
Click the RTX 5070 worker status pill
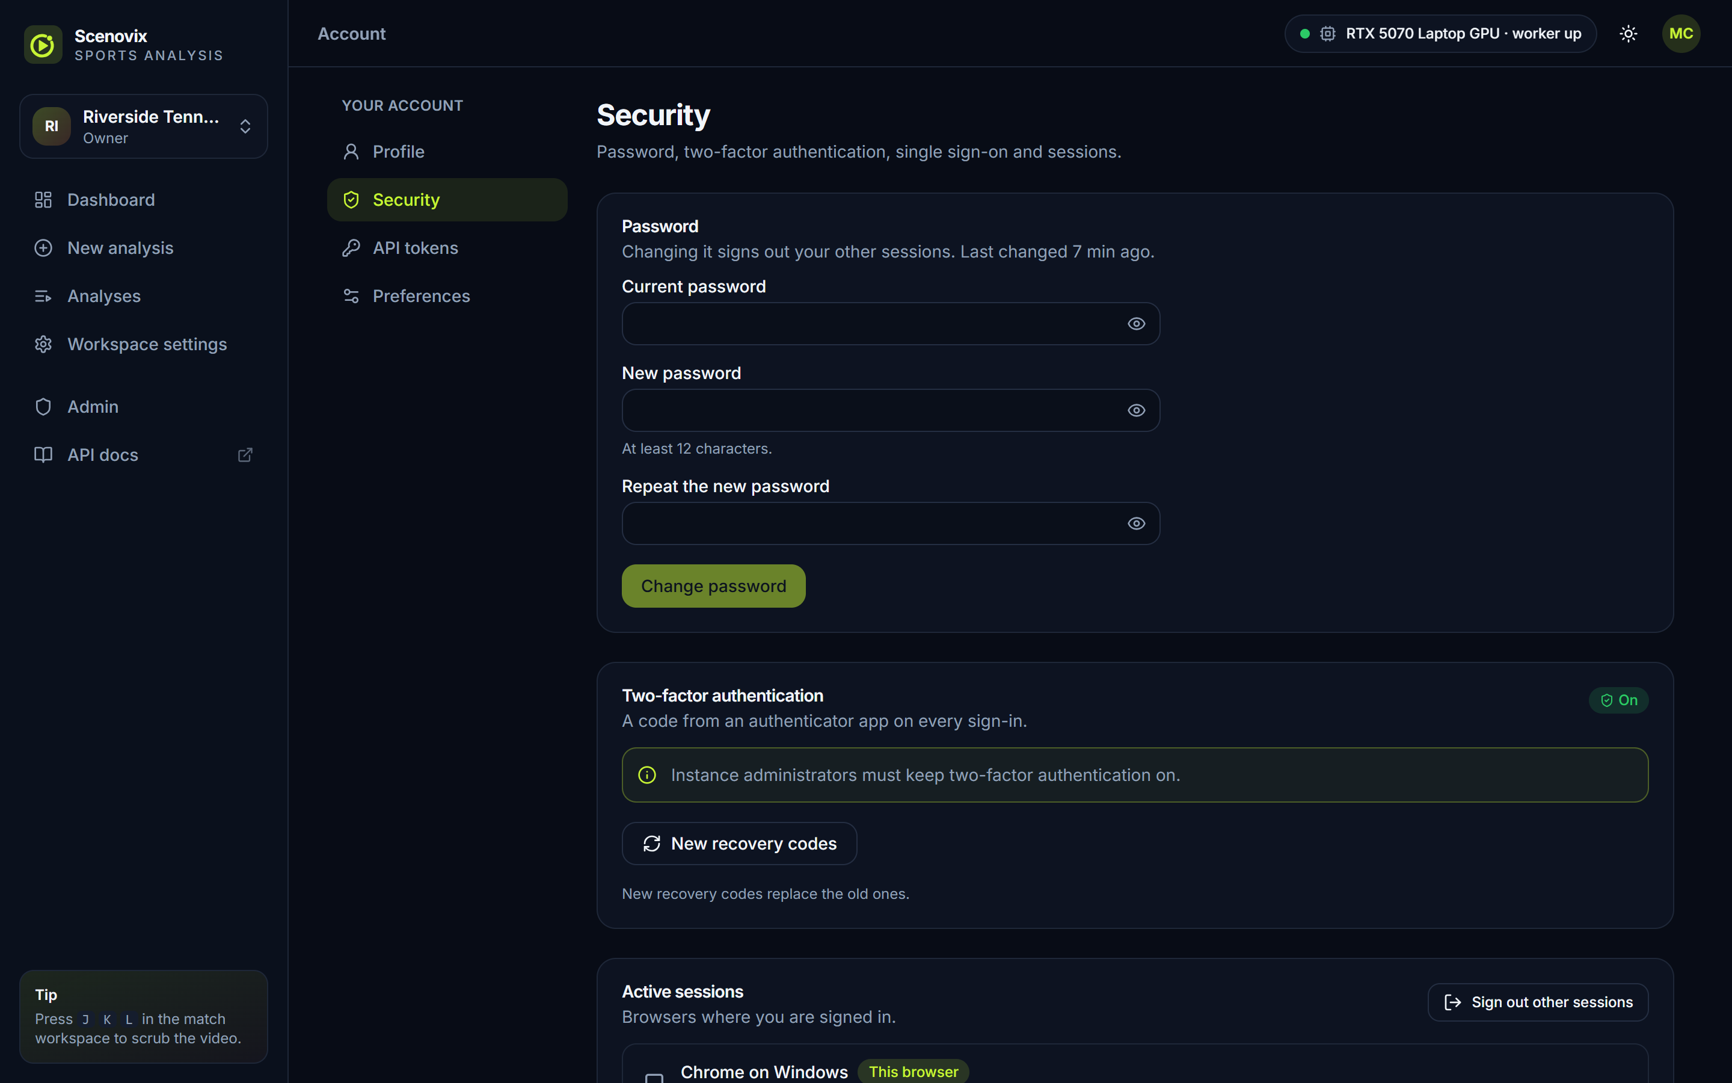(1441, 34)
